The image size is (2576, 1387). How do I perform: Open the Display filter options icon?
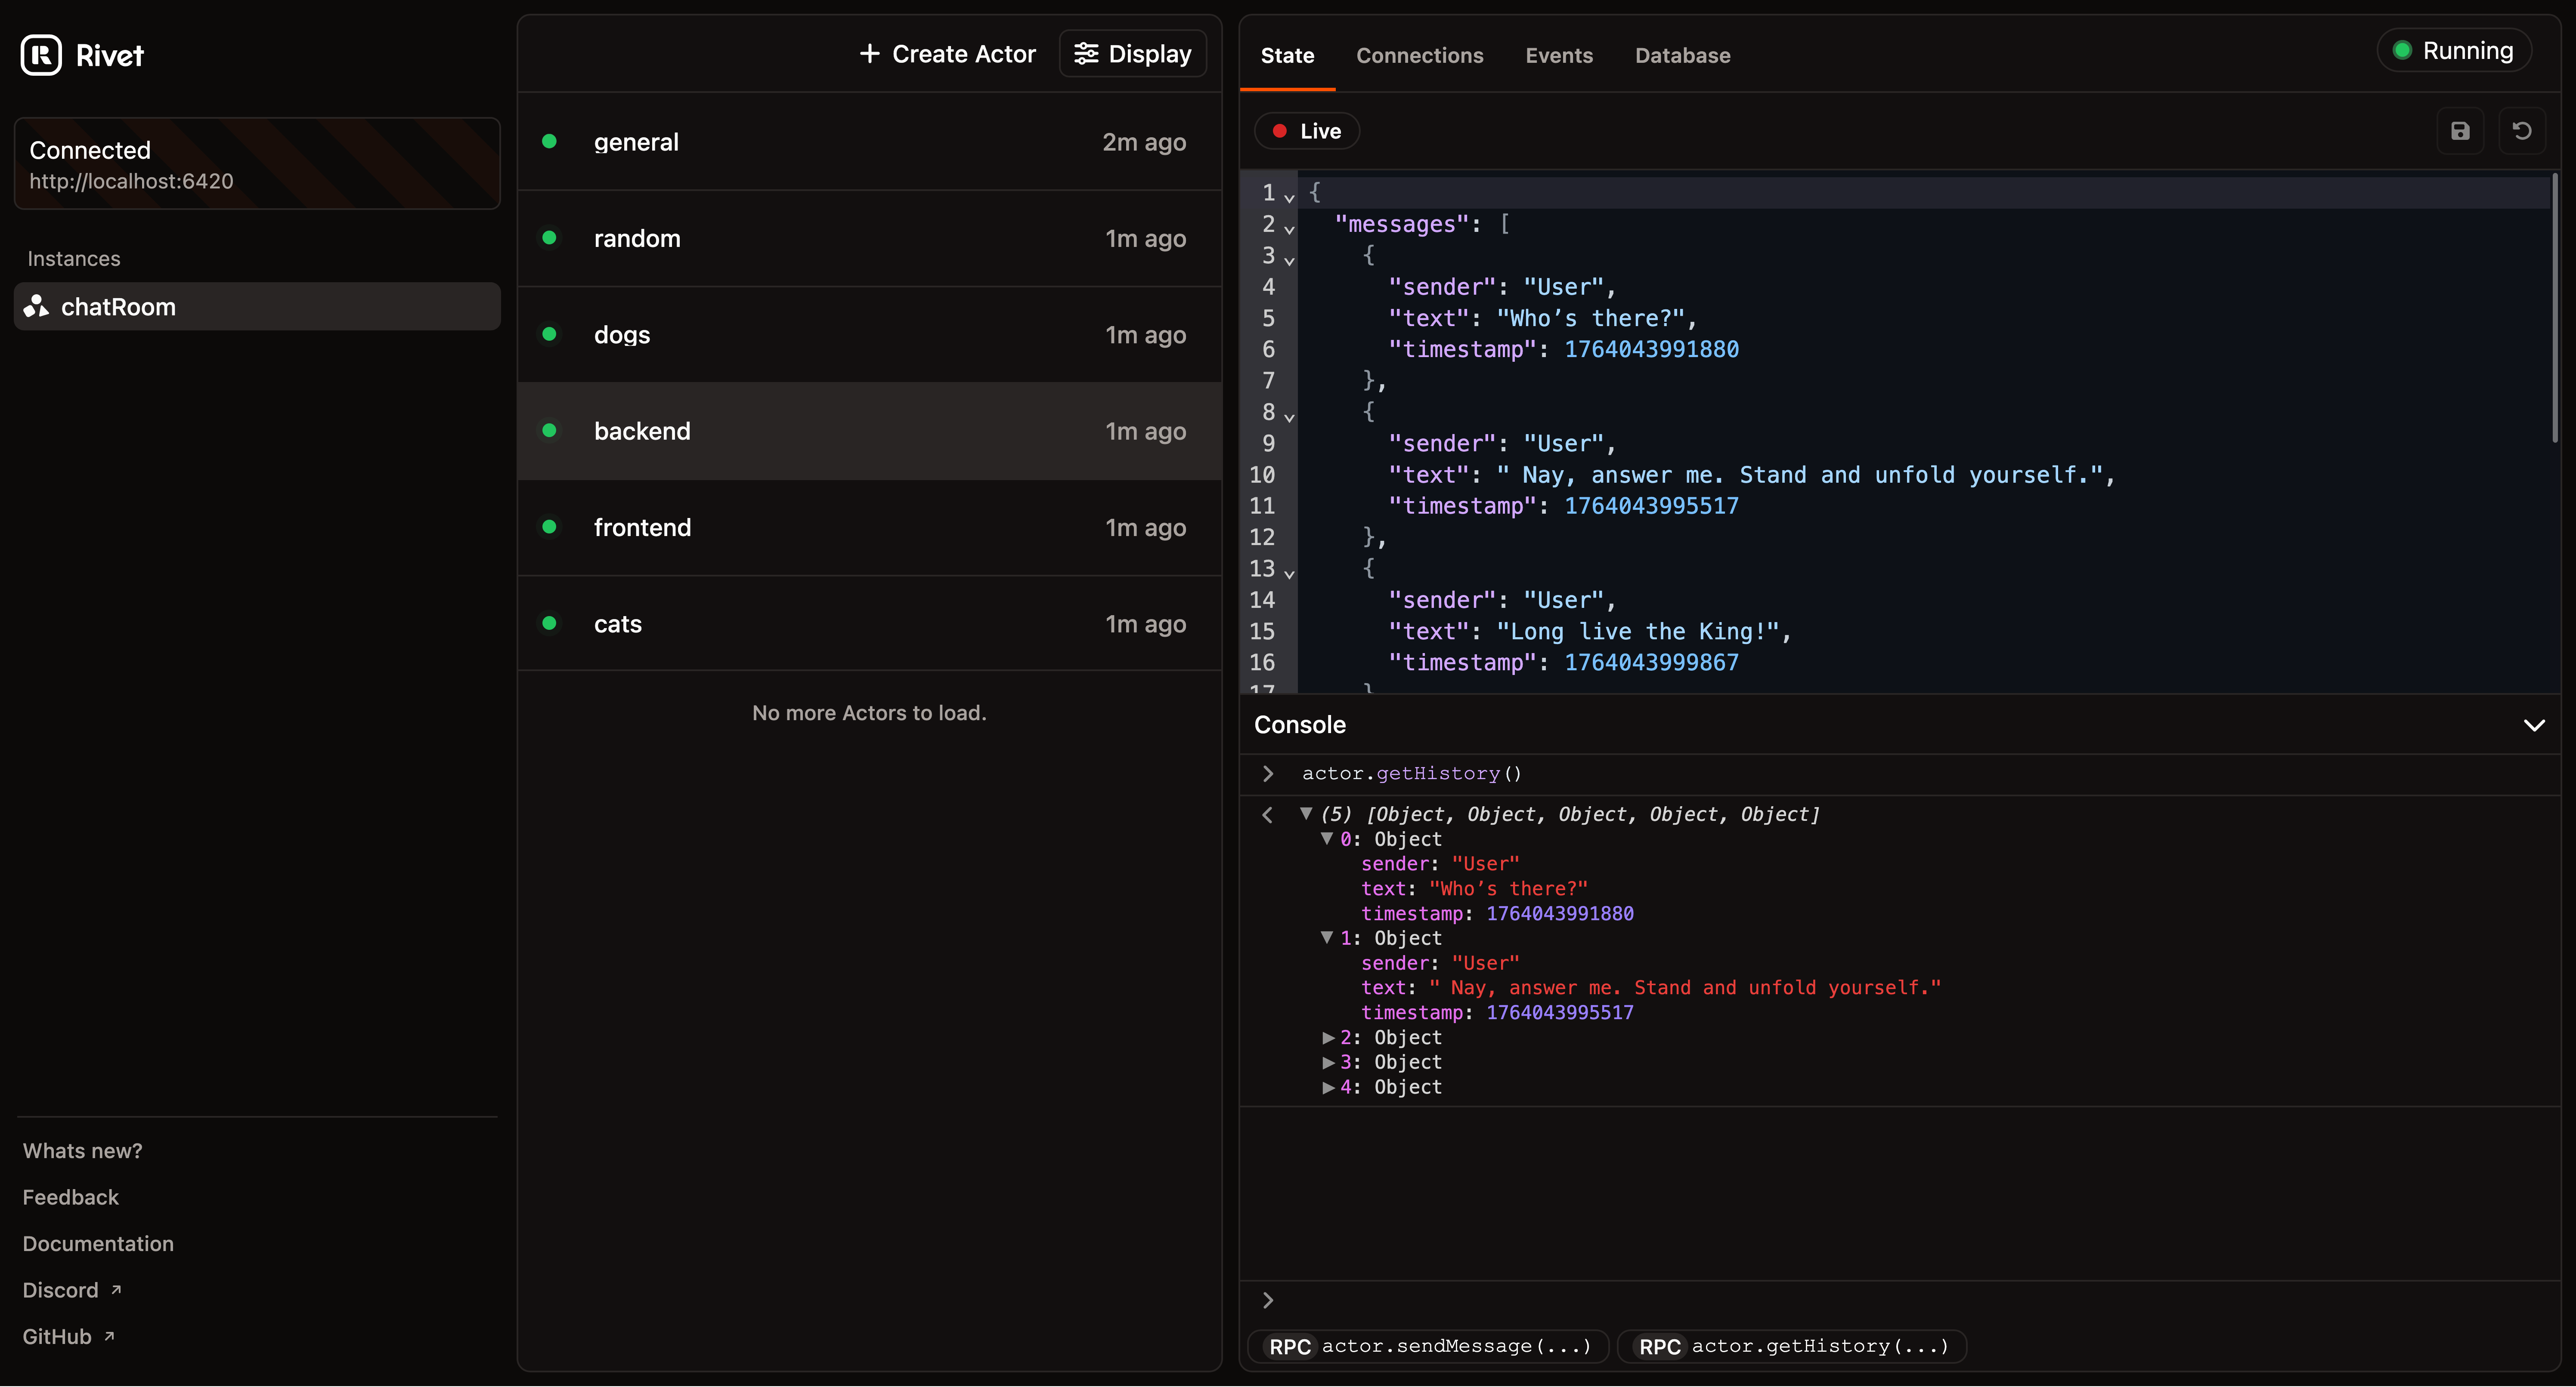(x=1087, y=53)
